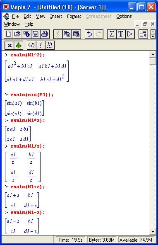This screenshot has height=245, width=158.
Task: Click the vertical scrollbar thumb
Action: tap(153, 61)
